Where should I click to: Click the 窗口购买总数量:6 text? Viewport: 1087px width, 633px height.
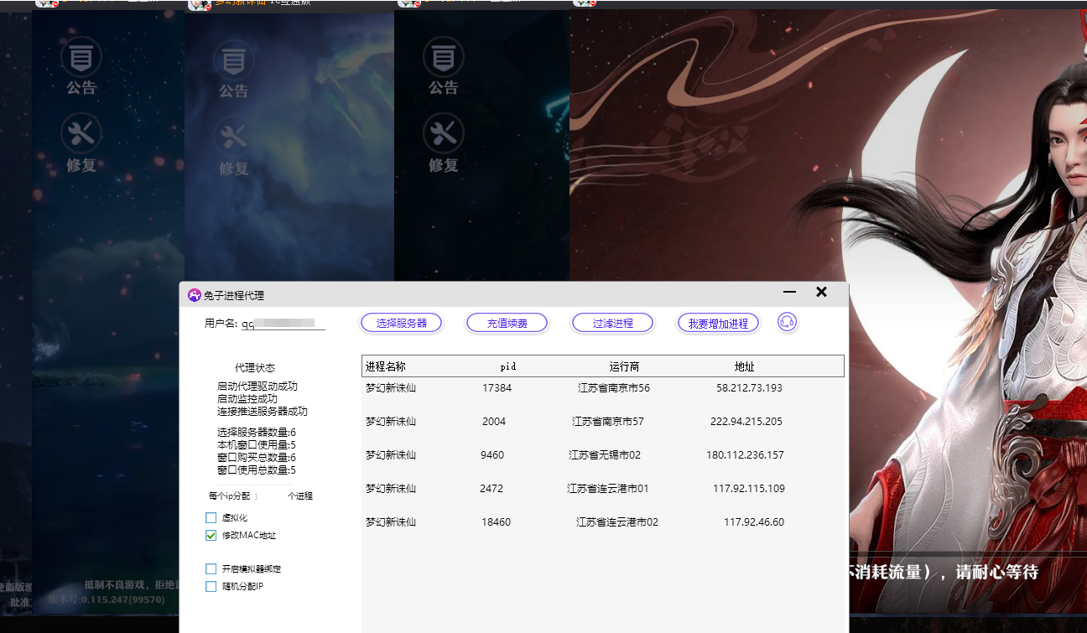point(257,458)
